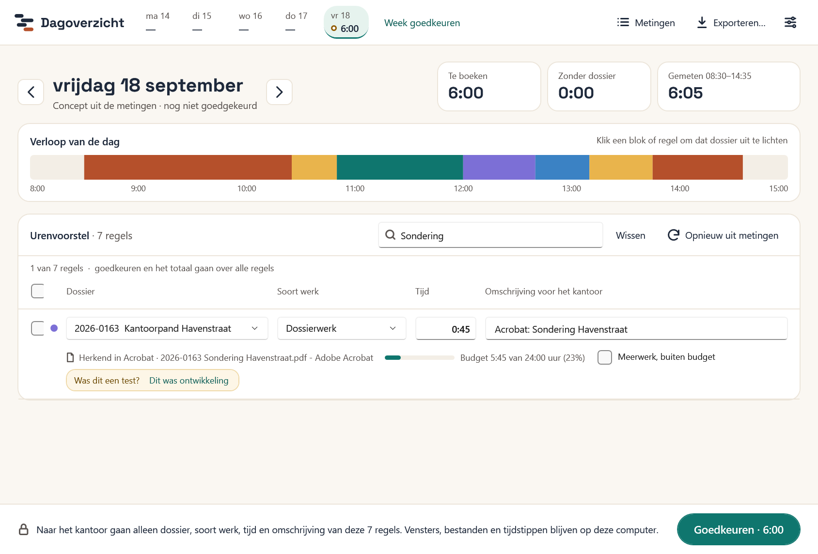Click the PDF document icon by Herkend in Acrobat

click(70, 357)
